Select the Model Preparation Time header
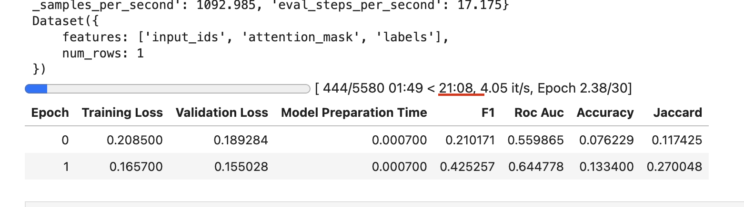The width and height of the screenshot is (744, 207). [354, 113]
